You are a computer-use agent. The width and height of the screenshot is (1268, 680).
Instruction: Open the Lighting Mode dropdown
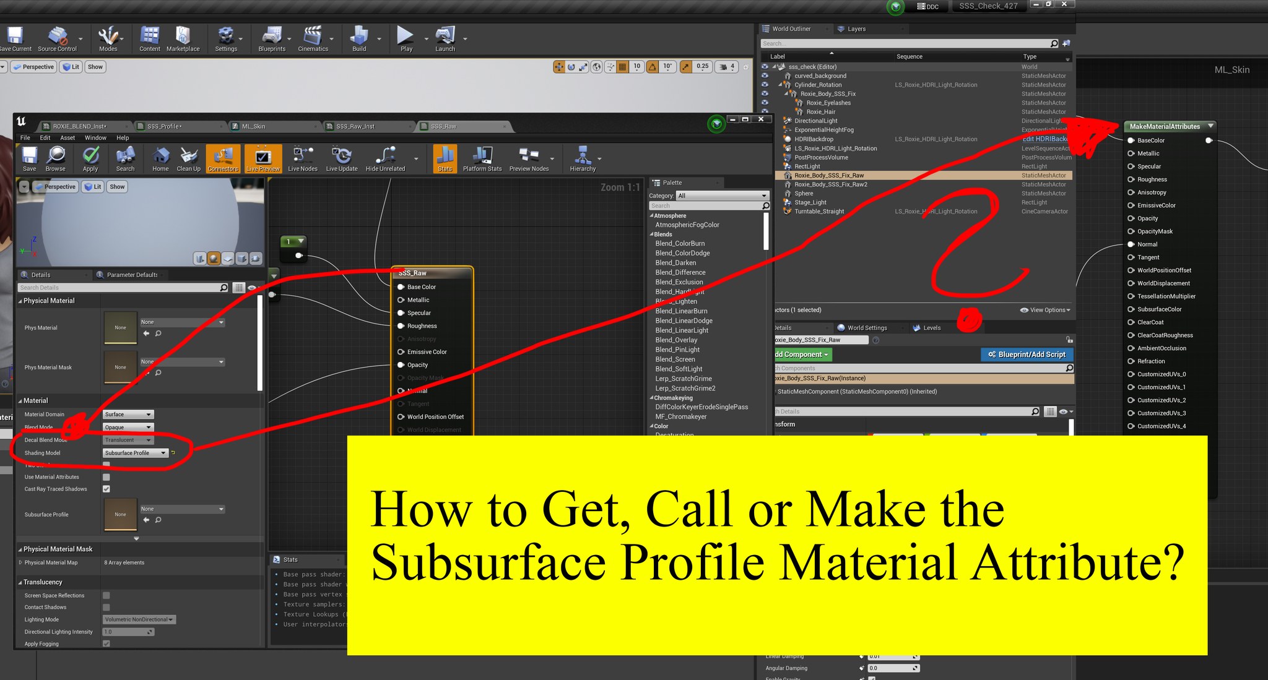point(139,619)
